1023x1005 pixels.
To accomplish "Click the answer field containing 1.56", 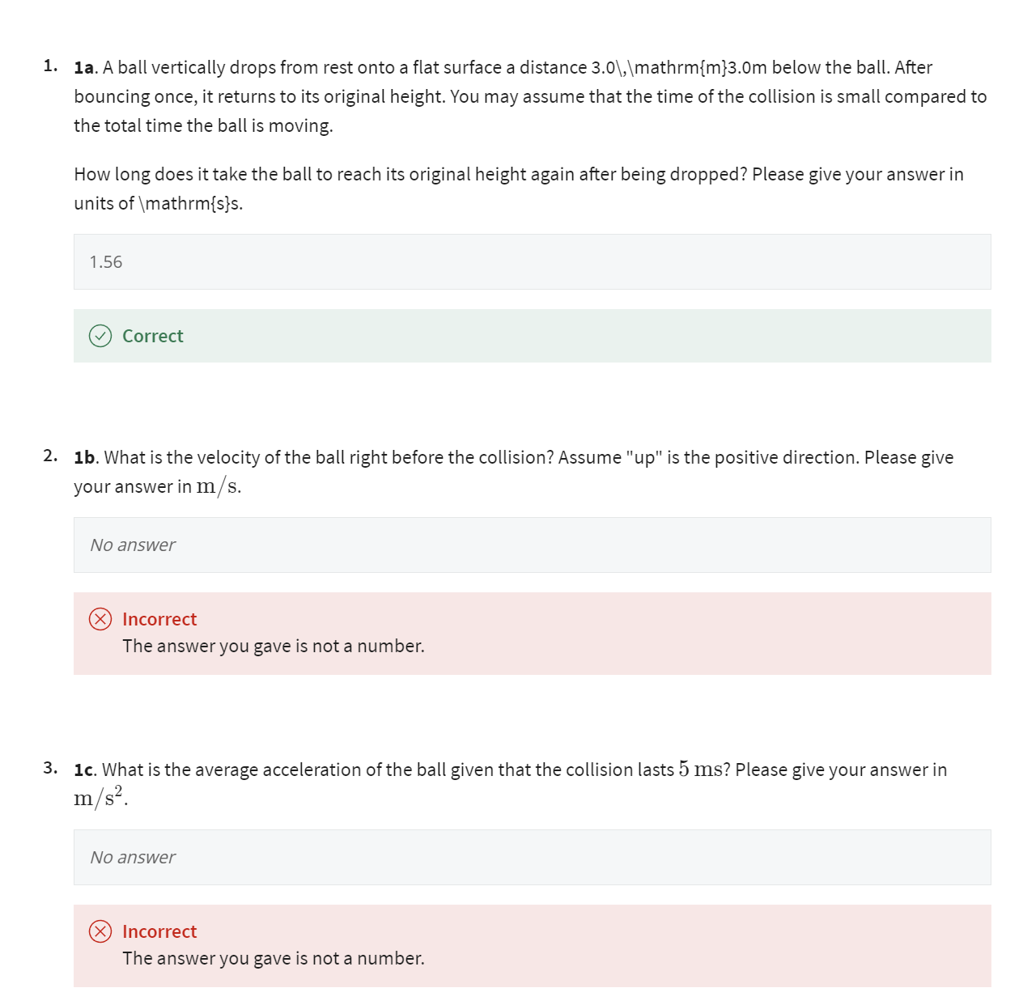I will [x=533, y=261].
